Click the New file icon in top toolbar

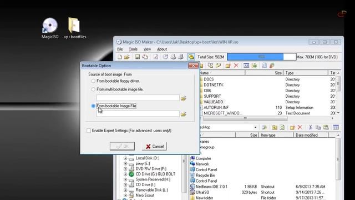(120, 57)
